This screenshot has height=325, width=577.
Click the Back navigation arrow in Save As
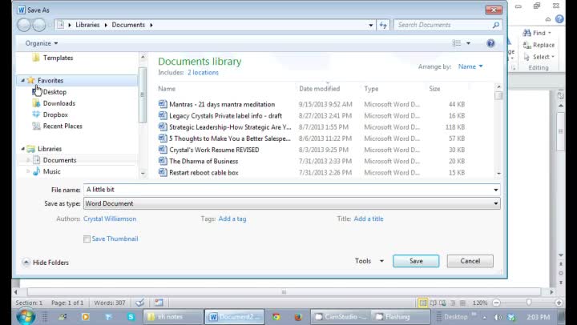click(x=24, y=25)
